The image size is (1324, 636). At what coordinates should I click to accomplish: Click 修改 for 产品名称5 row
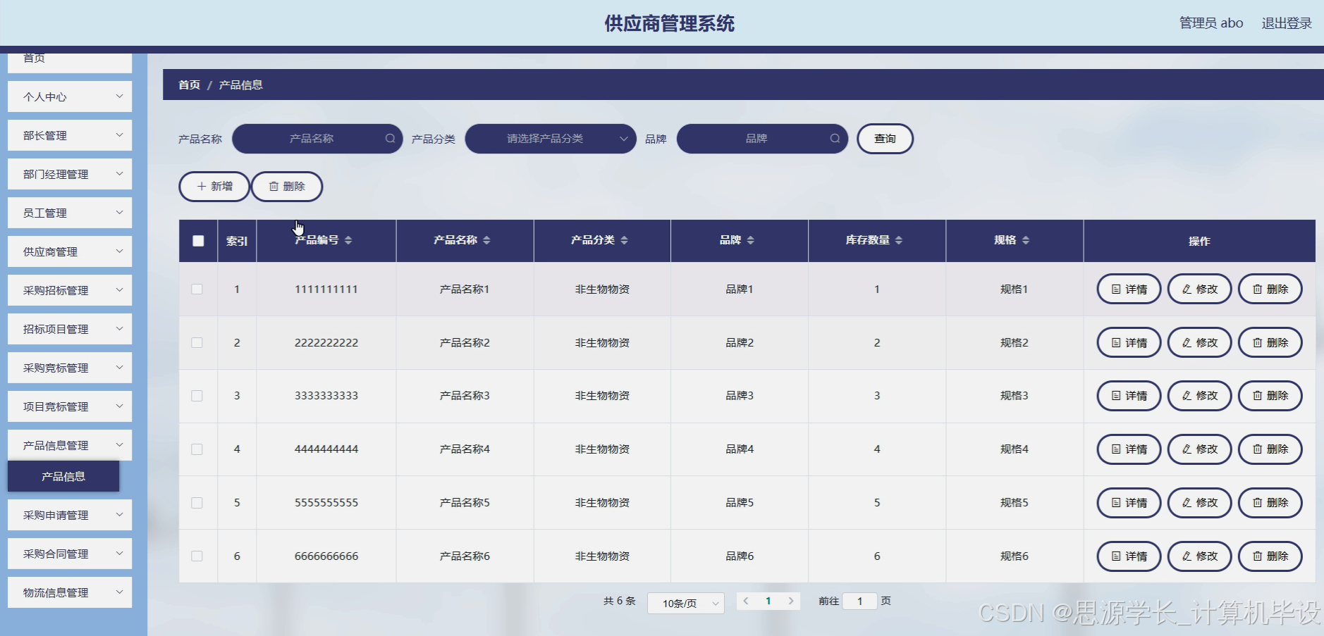pyautogui.click(x=1199, y=503)
